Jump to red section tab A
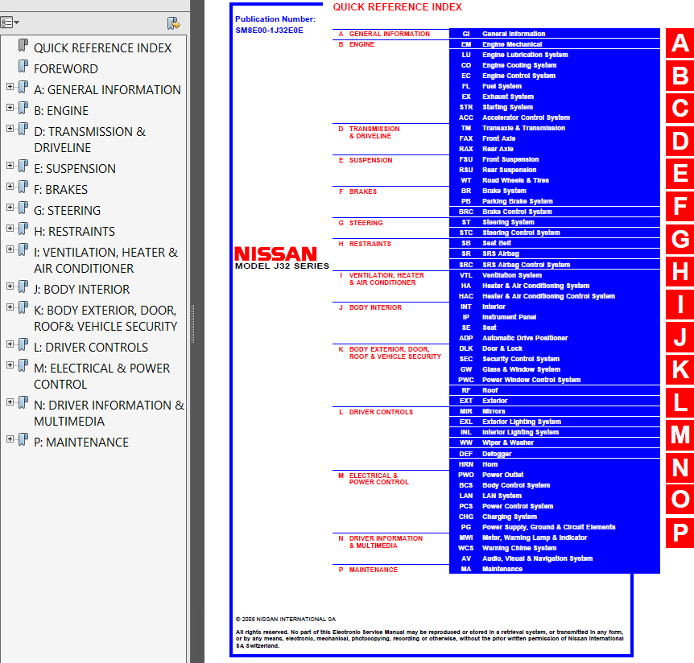 [x=680, y=43]
